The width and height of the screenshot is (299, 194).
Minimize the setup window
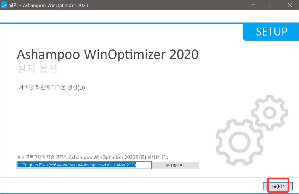point(253,5)
